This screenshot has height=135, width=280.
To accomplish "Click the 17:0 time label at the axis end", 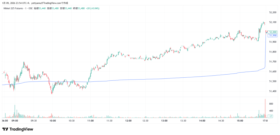I will 265,121.
